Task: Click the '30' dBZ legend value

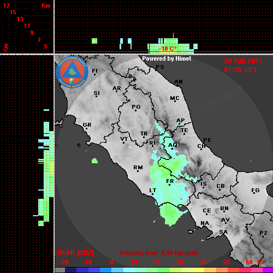Action: coord(180,262)
